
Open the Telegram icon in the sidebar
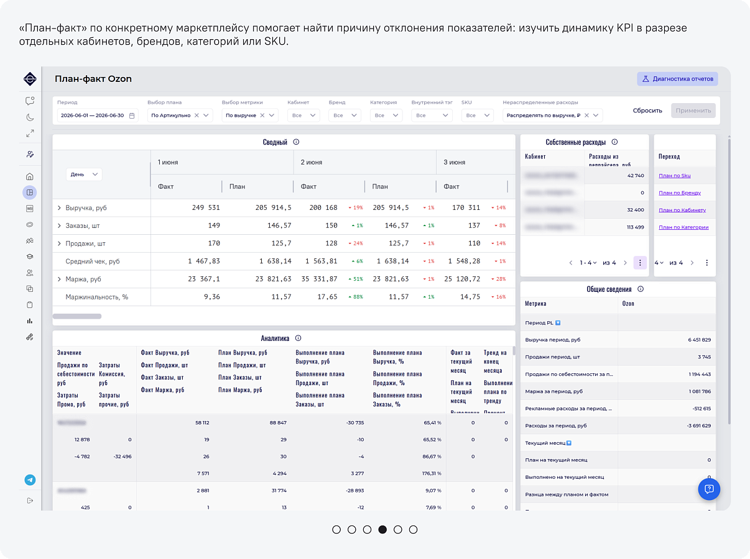(x=30, y=480)
